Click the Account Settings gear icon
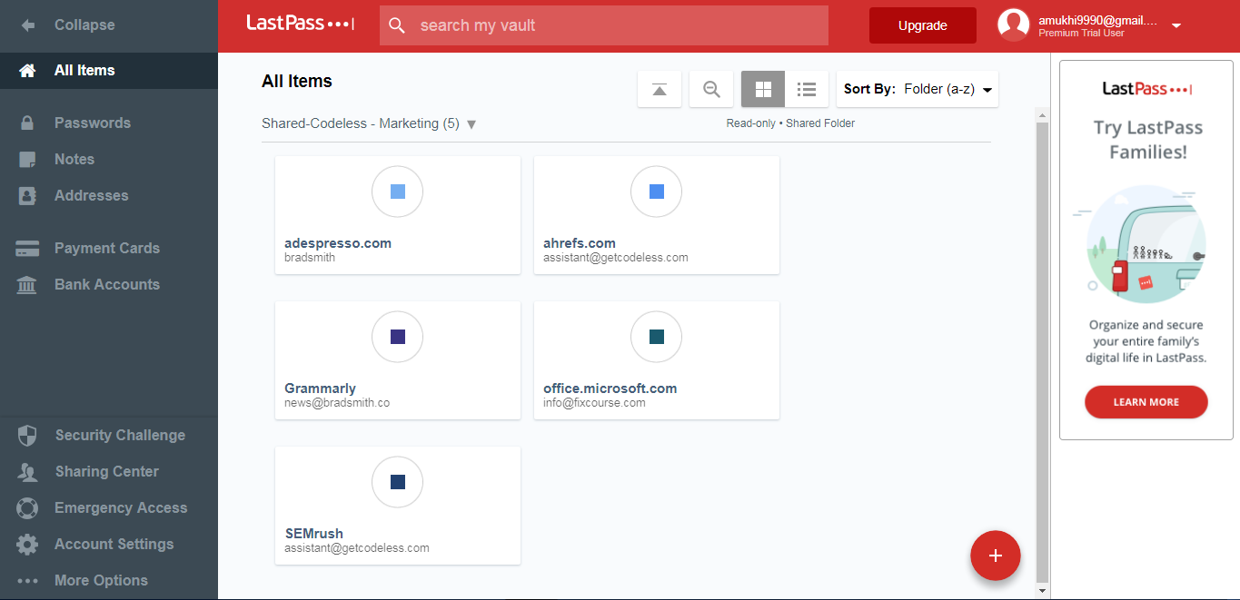The width and height of the screenshot is (1240, 600). (x=28, y=545)
